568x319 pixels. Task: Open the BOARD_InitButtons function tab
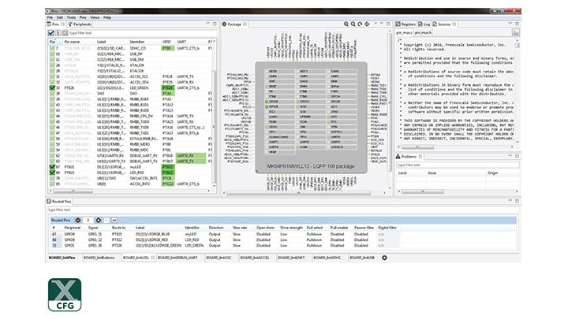pos(99,258)
